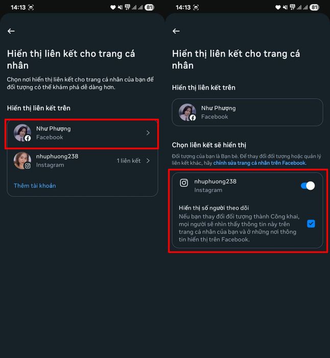This screenshot has width=330, height=358.
Task: Disable the nhuphuong238 Instagram link switch
Action: click(308, 186)
